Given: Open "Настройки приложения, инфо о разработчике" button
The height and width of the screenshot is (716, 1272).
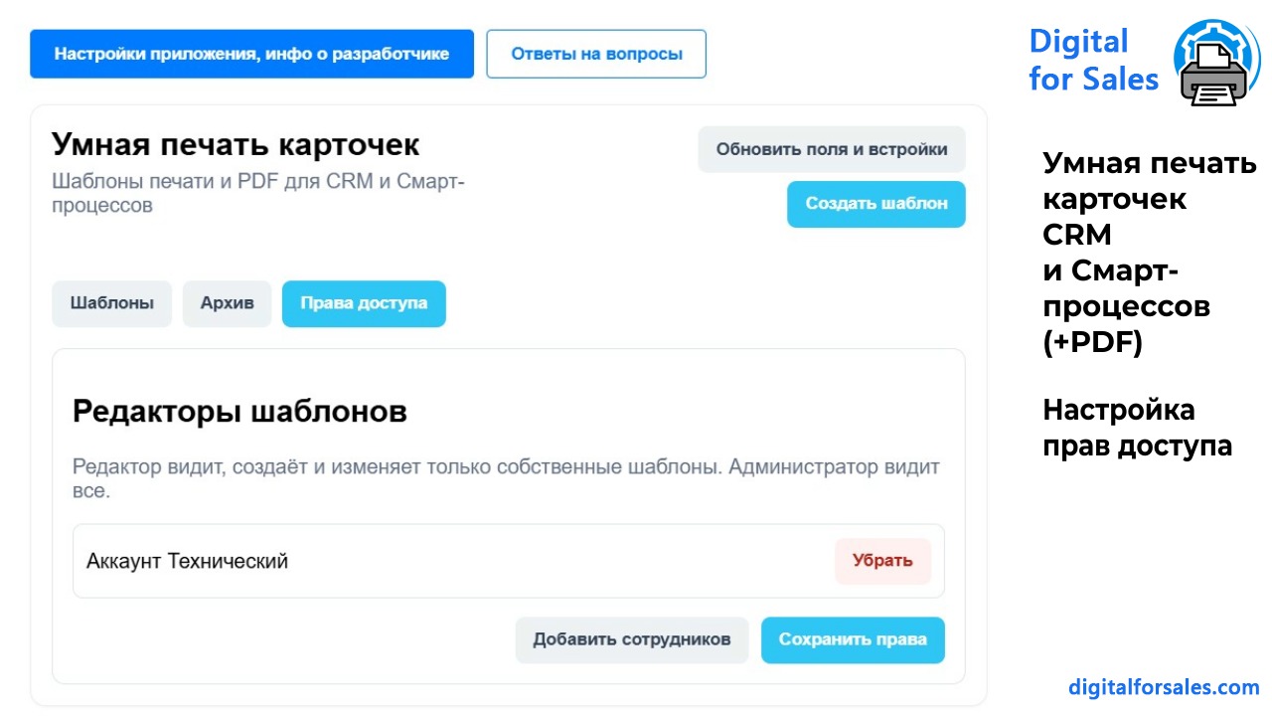Looking at the screenshot, I should click(x=251, y=54).
